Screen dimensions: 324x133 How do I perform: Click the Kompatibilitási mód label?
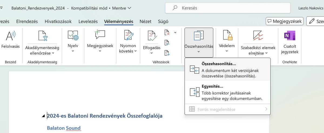[89, 8]
